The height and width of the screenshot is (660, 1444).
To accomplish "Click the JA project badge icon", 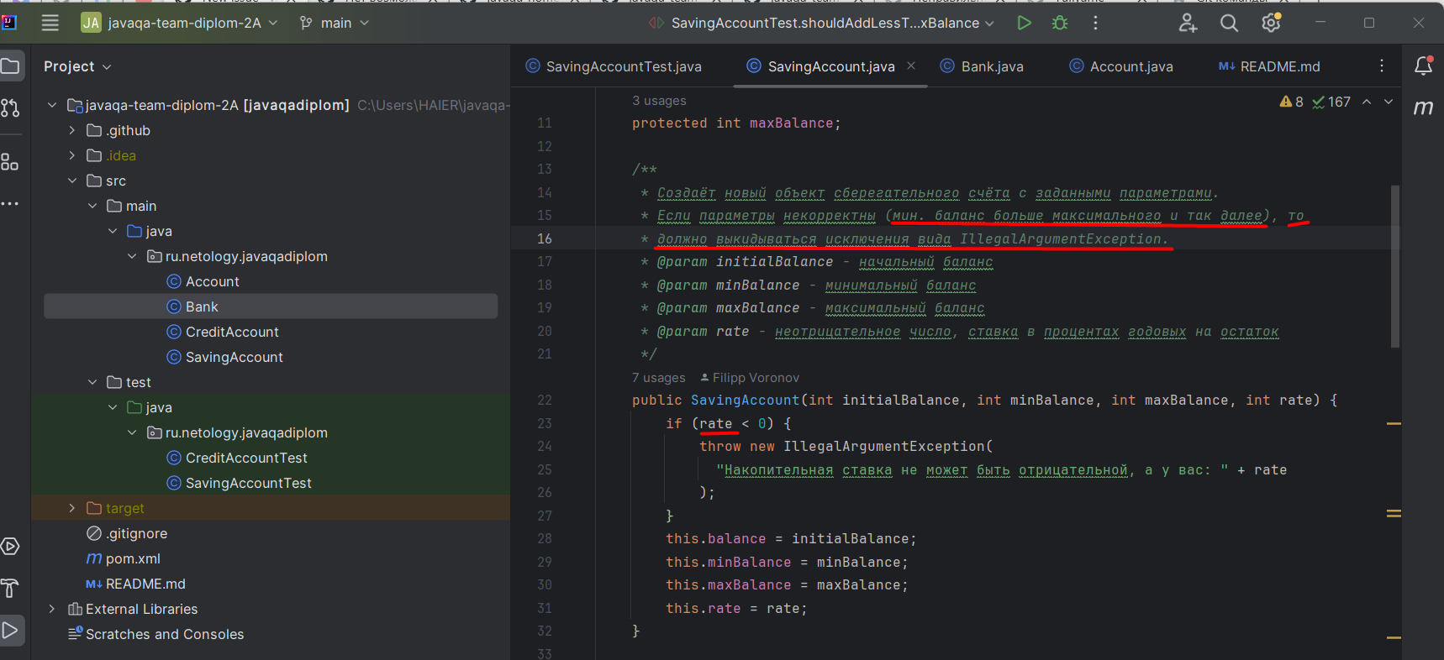I will (91, 23).
